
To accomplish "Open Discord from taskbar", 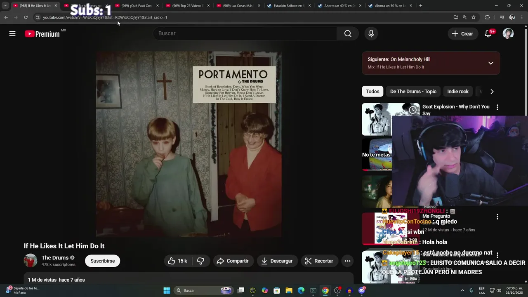I will pyautogui.click(x=362, y=290).
